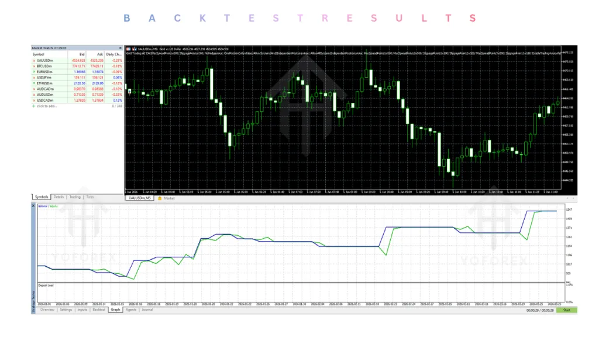Click the chart title XAUUSDm, M5 text

[148, 49]
